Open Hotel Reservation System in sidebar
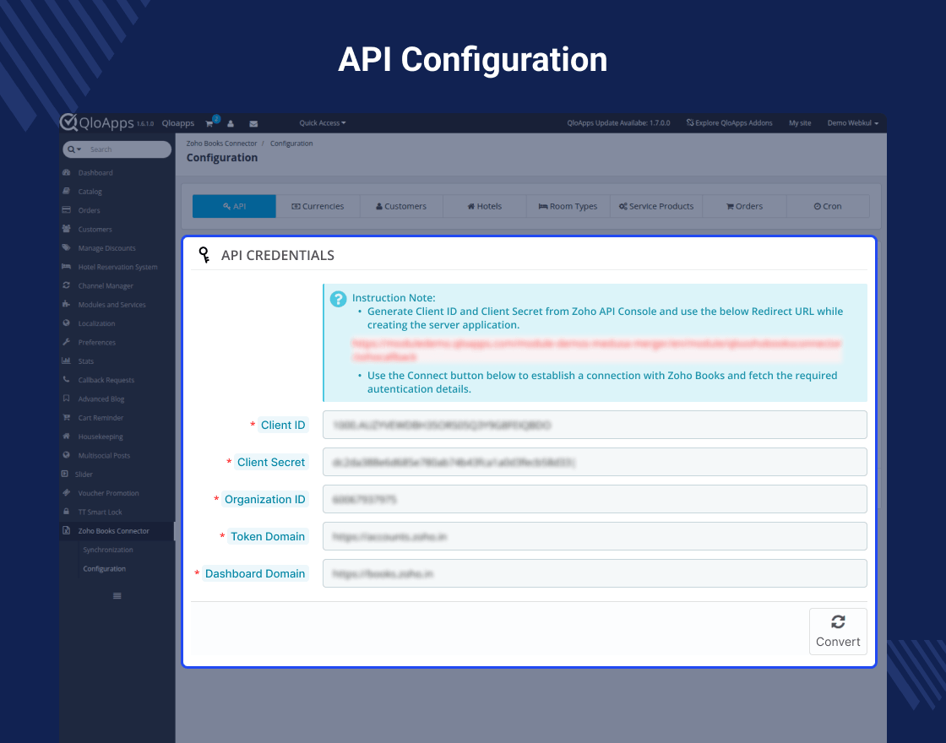Image resolution: width=946 pixels, height=743 pixels. click(x=117, y=267)
